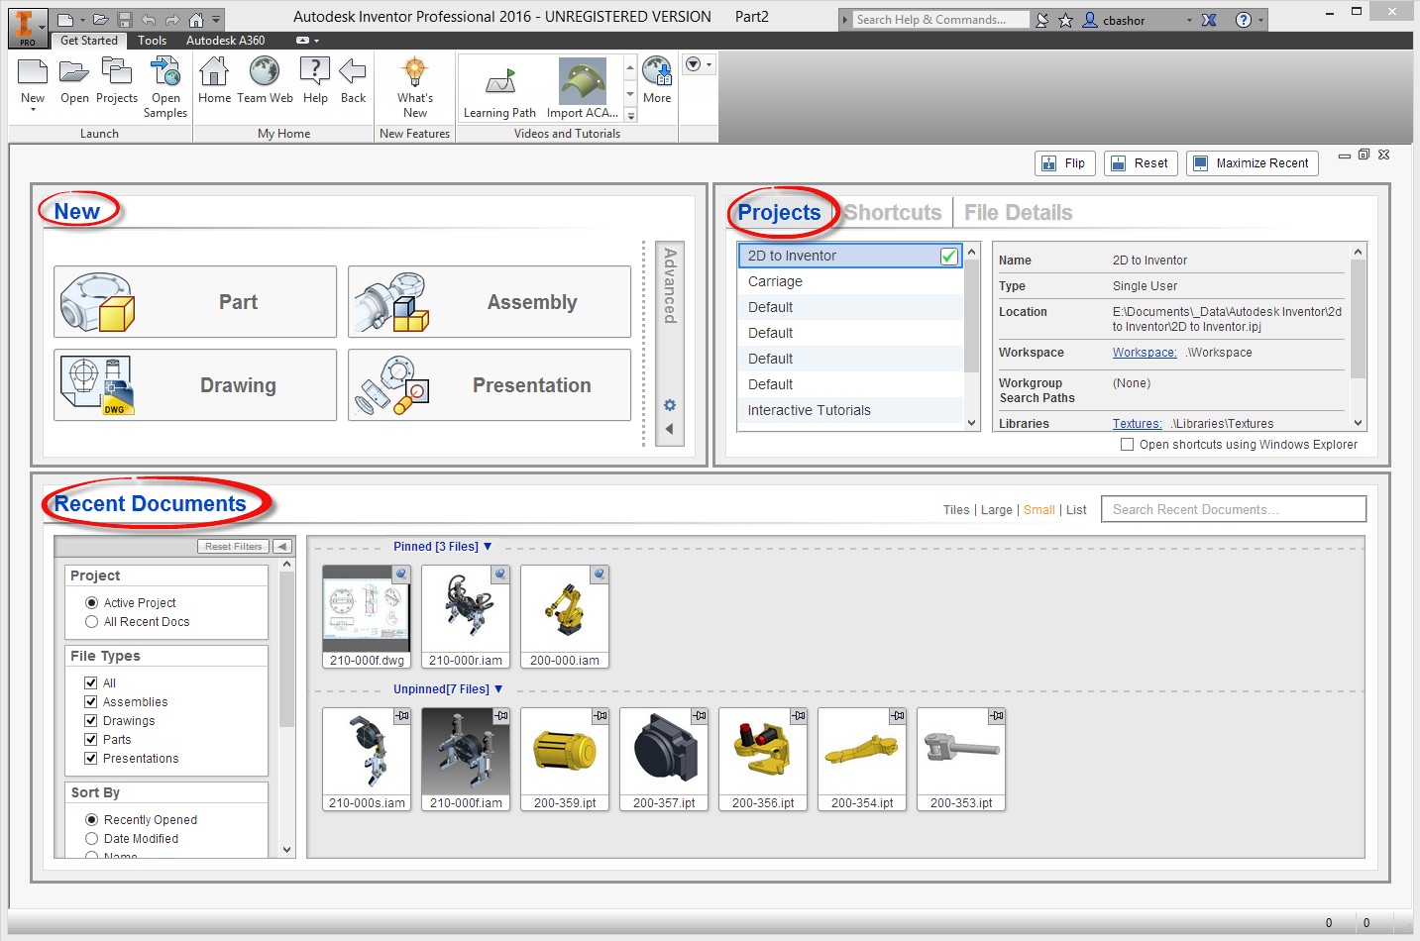1420x941 pixels.
Task: Open the Customize Quick Access Toolbar dropdown
Action: click(216, 20)
